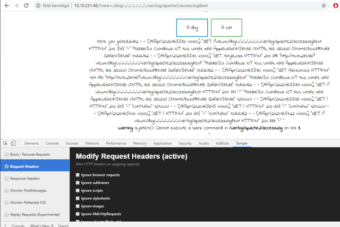This screenshot has width=340, height=227.
Task: Open the Search drawer tab
Action: pos(63,225)
